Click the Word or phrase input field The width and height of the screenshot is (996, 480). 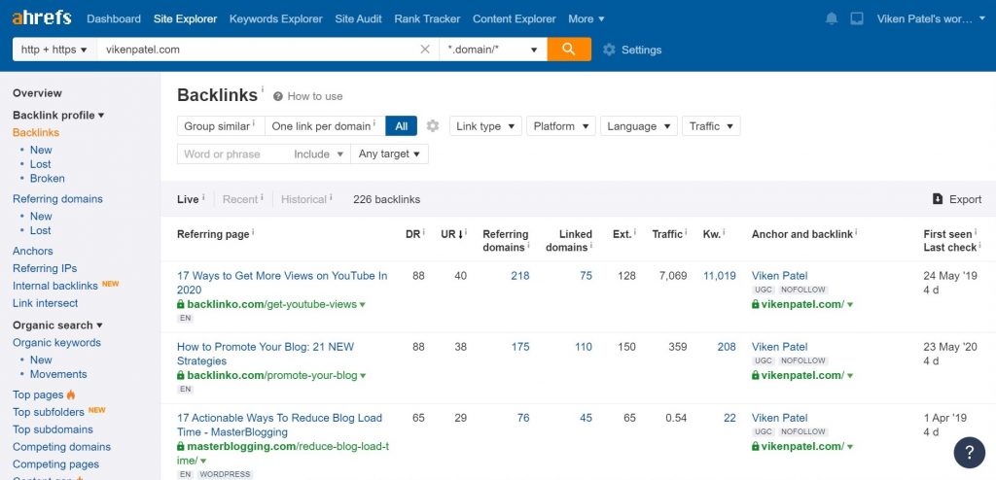tap(233, 154)
